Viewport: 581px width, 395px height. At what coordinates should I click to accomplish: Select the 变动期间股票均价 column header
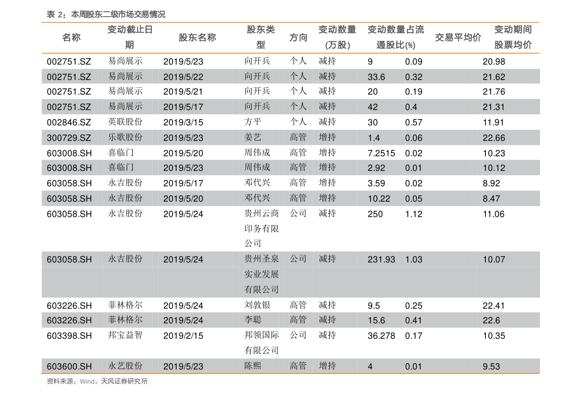pyautogui.click(x=513, y=37)
